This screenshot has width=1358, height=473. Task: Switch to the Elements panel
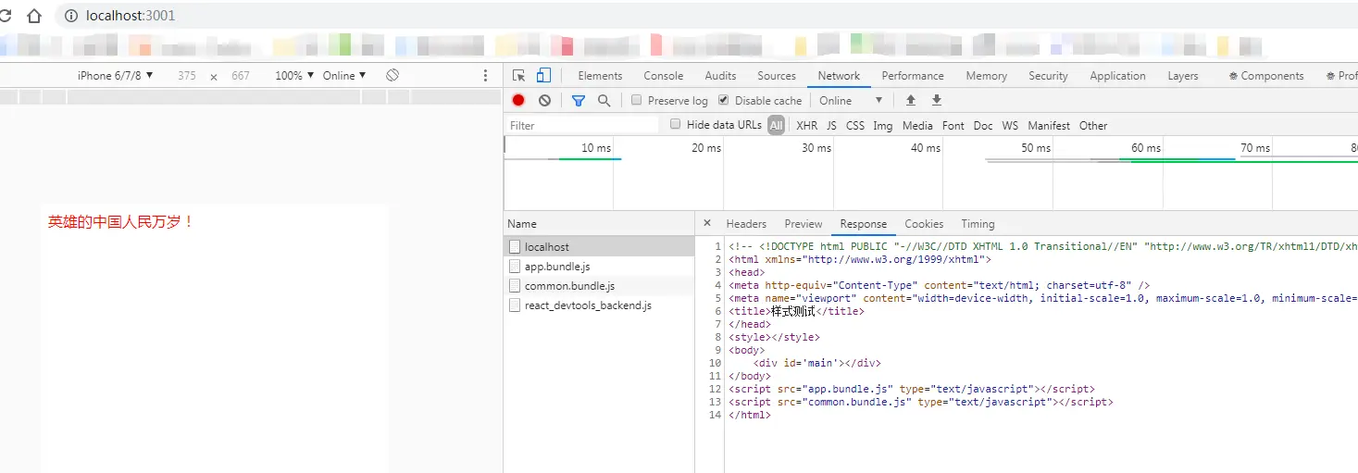[x=600, y=76]
